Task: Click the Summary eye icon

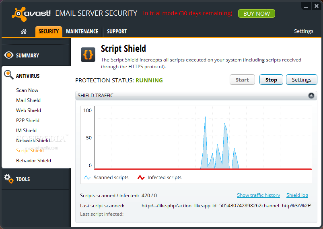Action: pyautogui.click(x=9, y=55)
